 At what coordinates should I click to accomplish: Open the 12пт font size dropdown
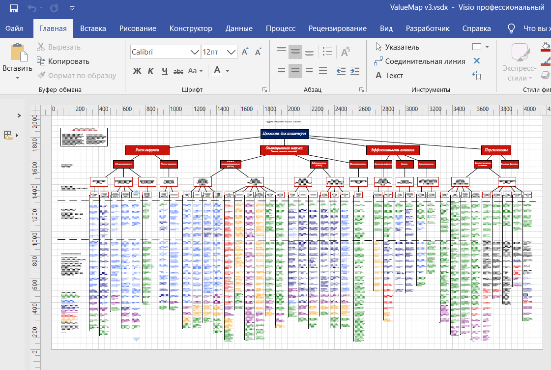click(x=232, y=52)
